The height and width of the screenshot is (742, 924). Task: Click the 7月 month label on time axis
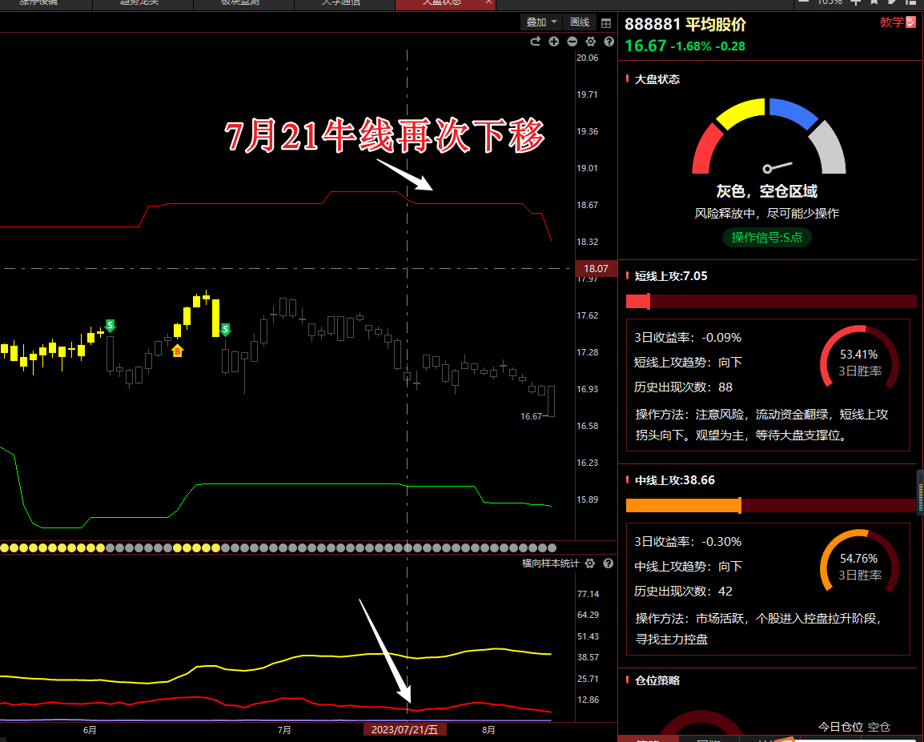pyautogui.click(x=284, y=730)
